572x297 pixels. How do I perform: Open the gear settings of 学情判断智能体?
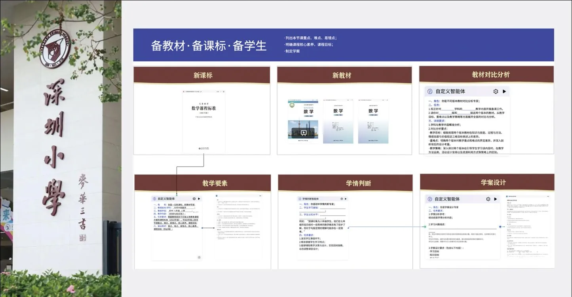[341, 199]
